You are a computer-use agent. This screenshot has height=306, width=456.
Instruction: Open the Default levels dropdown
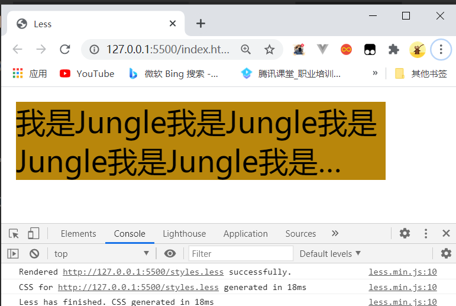tap(330, 253)
